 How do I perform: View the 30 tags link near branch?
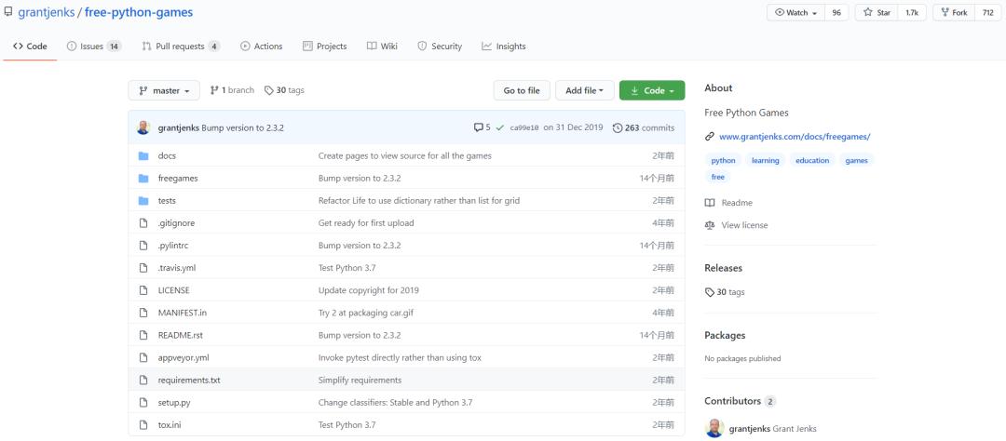click(284, 90)
